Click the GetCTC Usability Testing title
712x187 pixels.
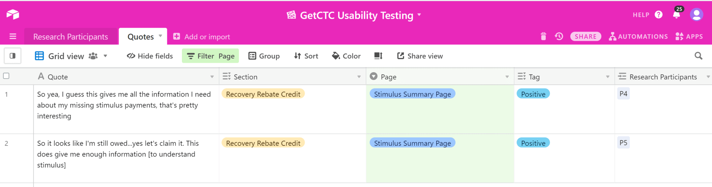[x=356, y=15]
